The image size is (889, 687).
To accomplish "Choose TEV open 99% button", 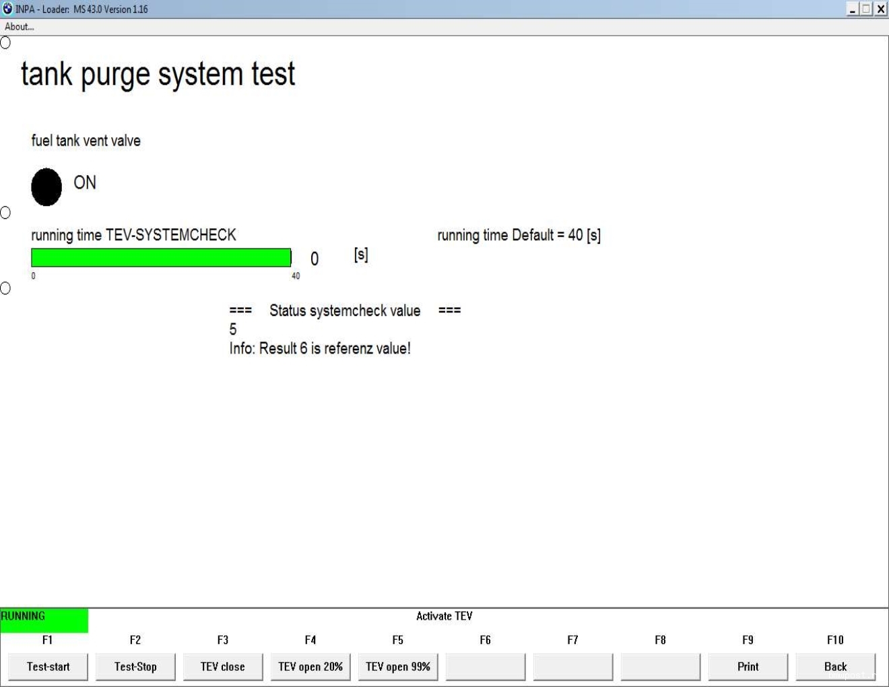I will (x=398, y=667).
